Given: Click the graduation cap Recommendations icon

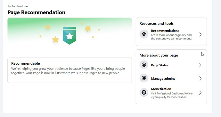Looking at the screenshot, I should 144,34.
